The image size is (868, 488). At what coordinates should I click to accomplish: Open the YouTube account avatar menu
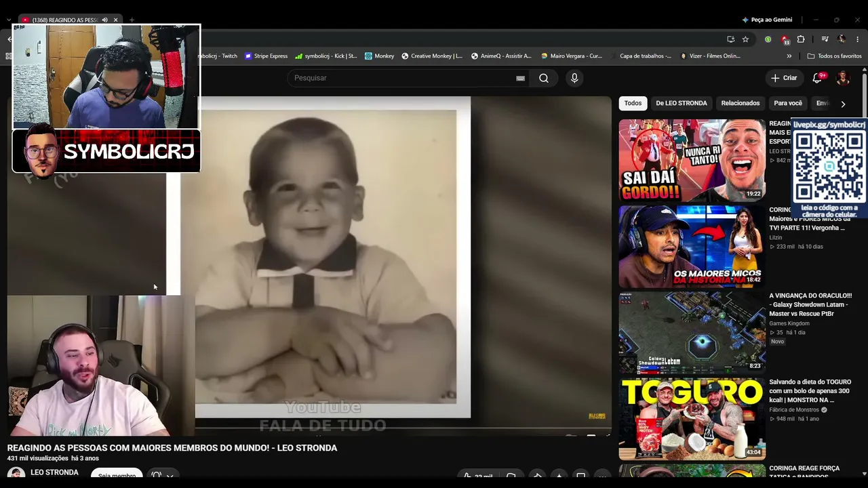tap(843, 78)
